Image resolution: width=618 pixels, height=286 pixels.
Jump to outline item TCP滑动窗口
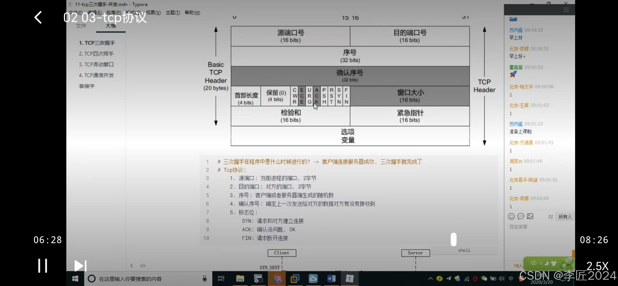click(x=96, y=64)
